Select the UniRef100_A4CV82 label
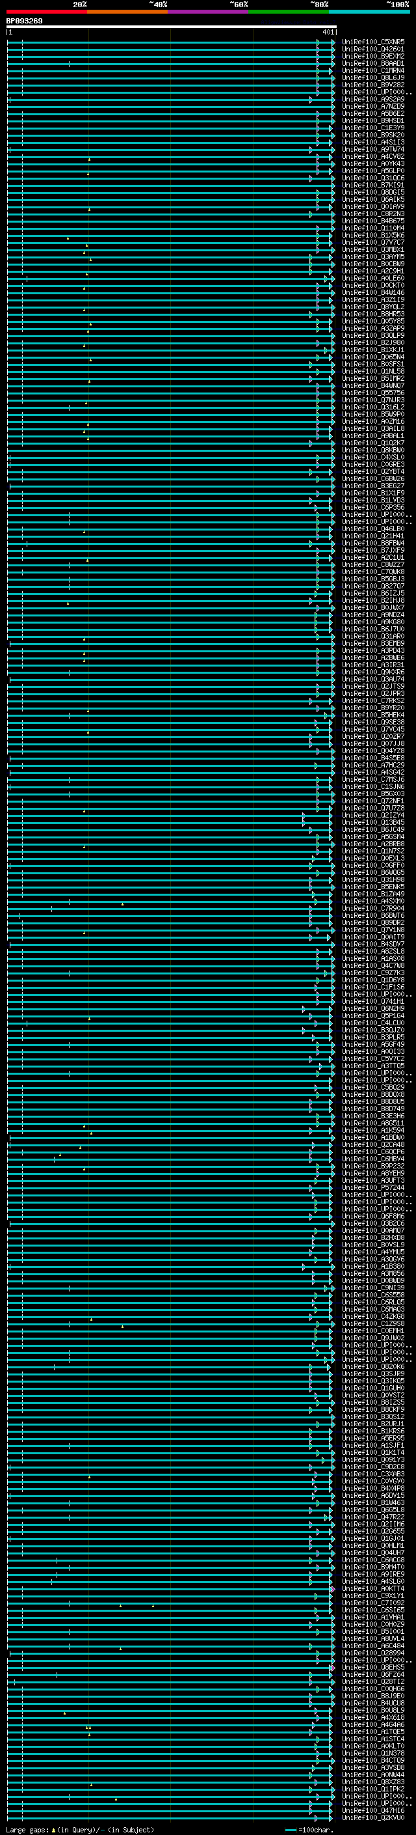Image resolution: width=416 pixels, height=1835 pixels. 373,157
